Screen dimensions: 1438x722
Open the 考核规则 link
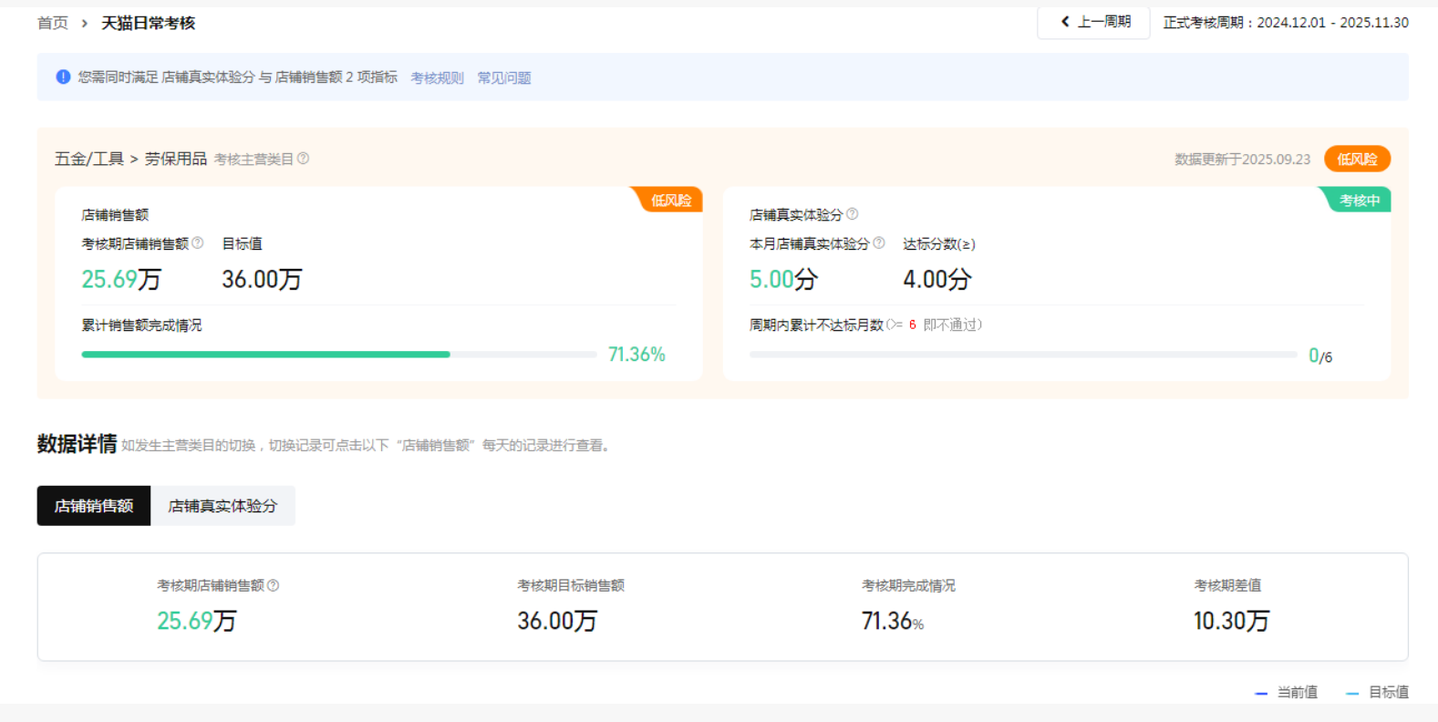(437, 78)
